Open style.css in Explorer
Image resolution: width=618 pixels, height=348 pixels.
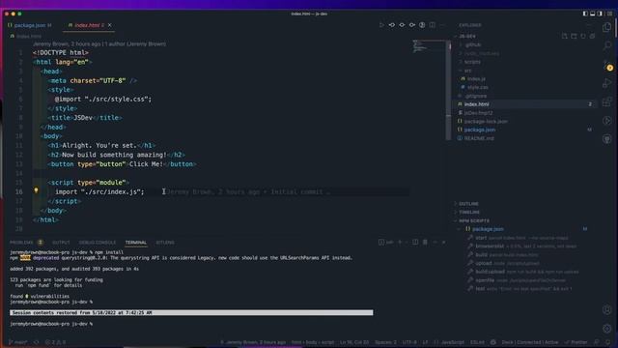477,87
